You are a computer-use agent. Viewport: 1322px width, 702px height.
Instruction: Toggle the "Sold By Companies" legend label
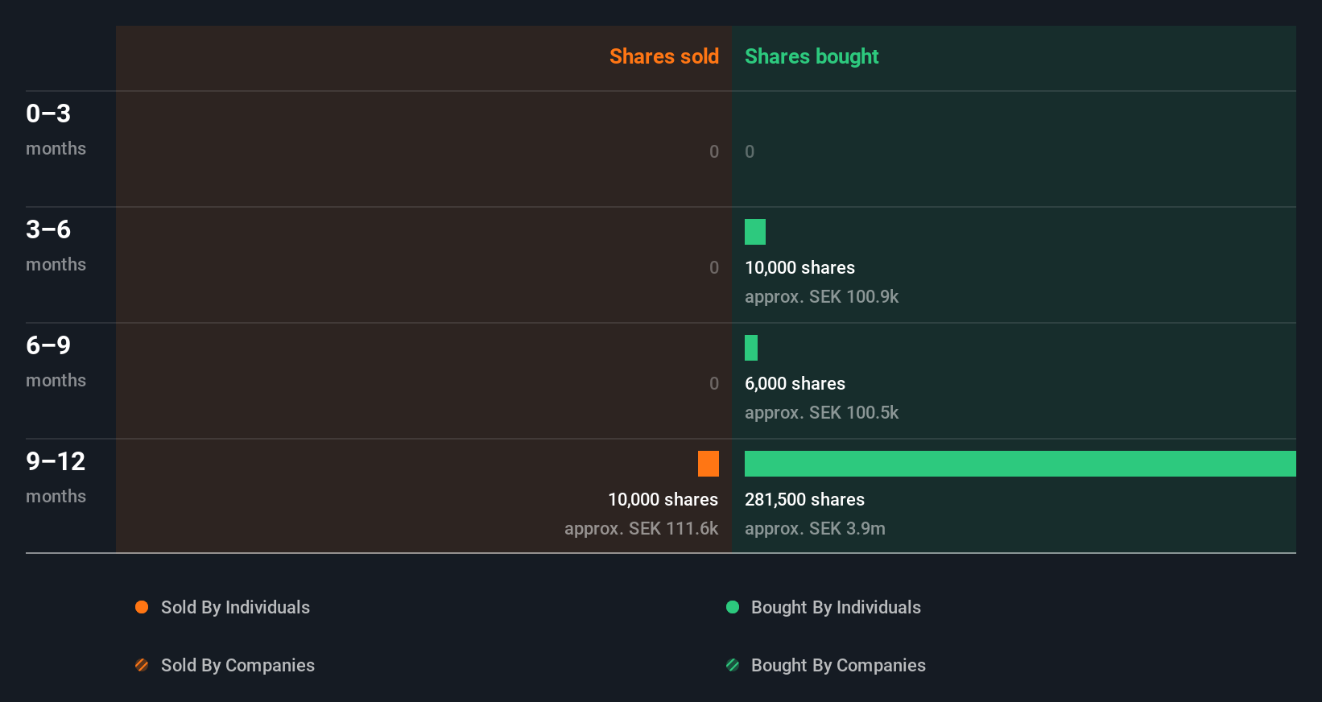[x=238, y=665]
